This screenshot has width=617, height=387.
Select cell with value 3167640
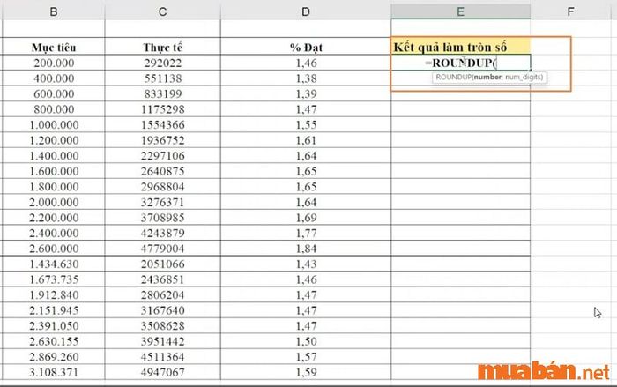point(162,310)
